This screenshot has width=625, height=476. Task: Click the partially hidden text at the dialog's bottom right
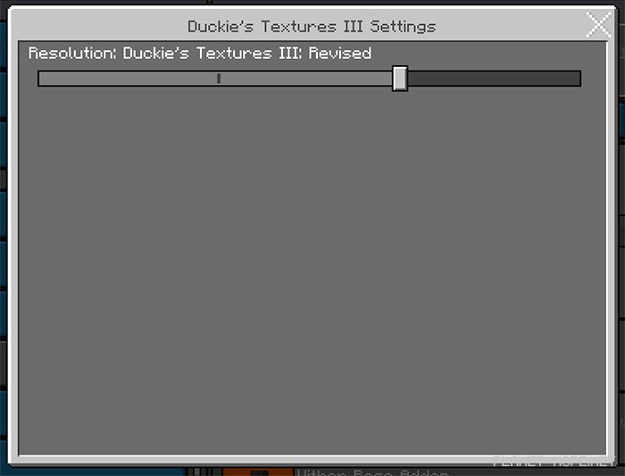tap(554, 463)
